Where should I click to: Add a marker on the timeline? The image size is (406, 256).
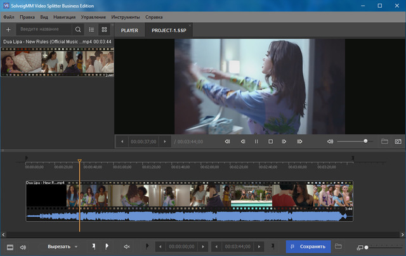(x=93, y=246)
